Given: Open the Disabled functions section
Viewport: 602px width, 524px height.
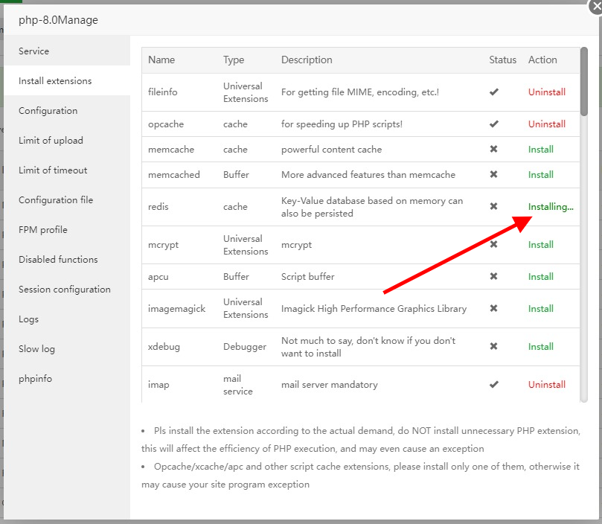Looking at the screenshot, I should pos(58,260).
